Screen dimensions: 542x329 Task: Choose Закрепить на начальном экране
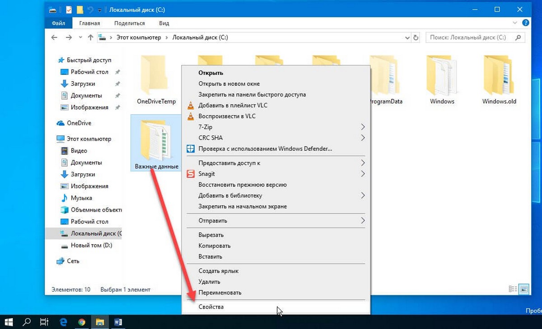tap(276, 206)
